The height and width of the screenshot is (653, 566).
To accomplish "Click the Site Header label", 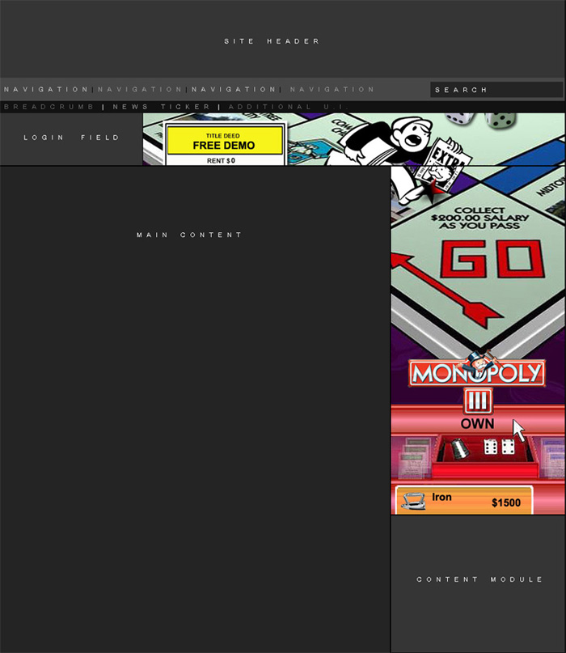I will click(272, 41).
